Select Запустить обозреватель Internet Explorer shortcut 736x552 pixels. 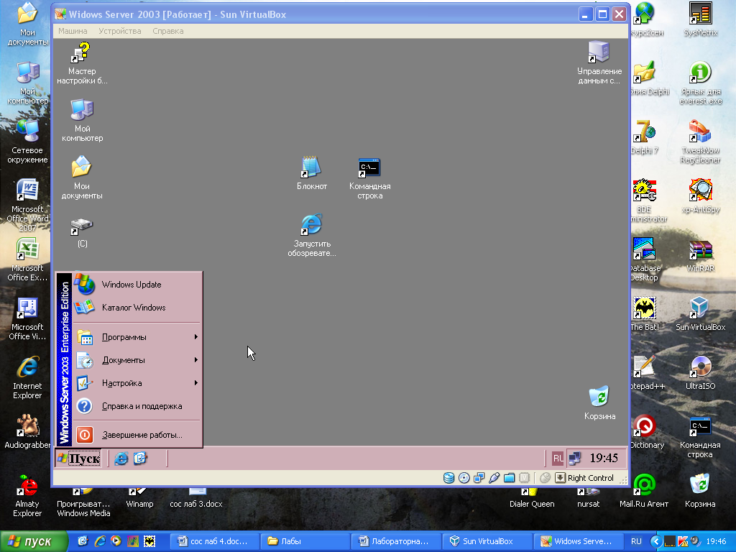point(312,235)
